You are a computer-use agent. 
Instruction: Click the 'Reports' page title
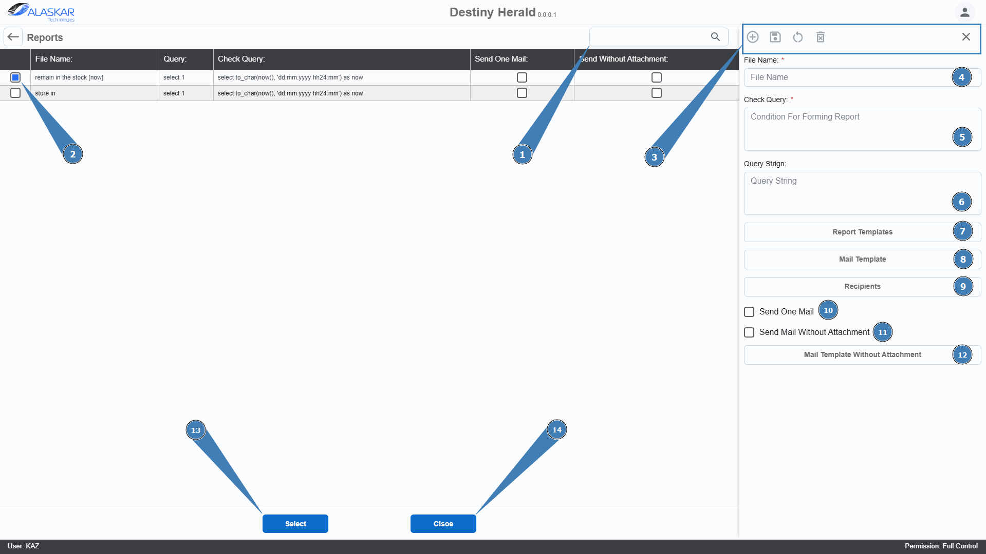click(x=45, y=37)
